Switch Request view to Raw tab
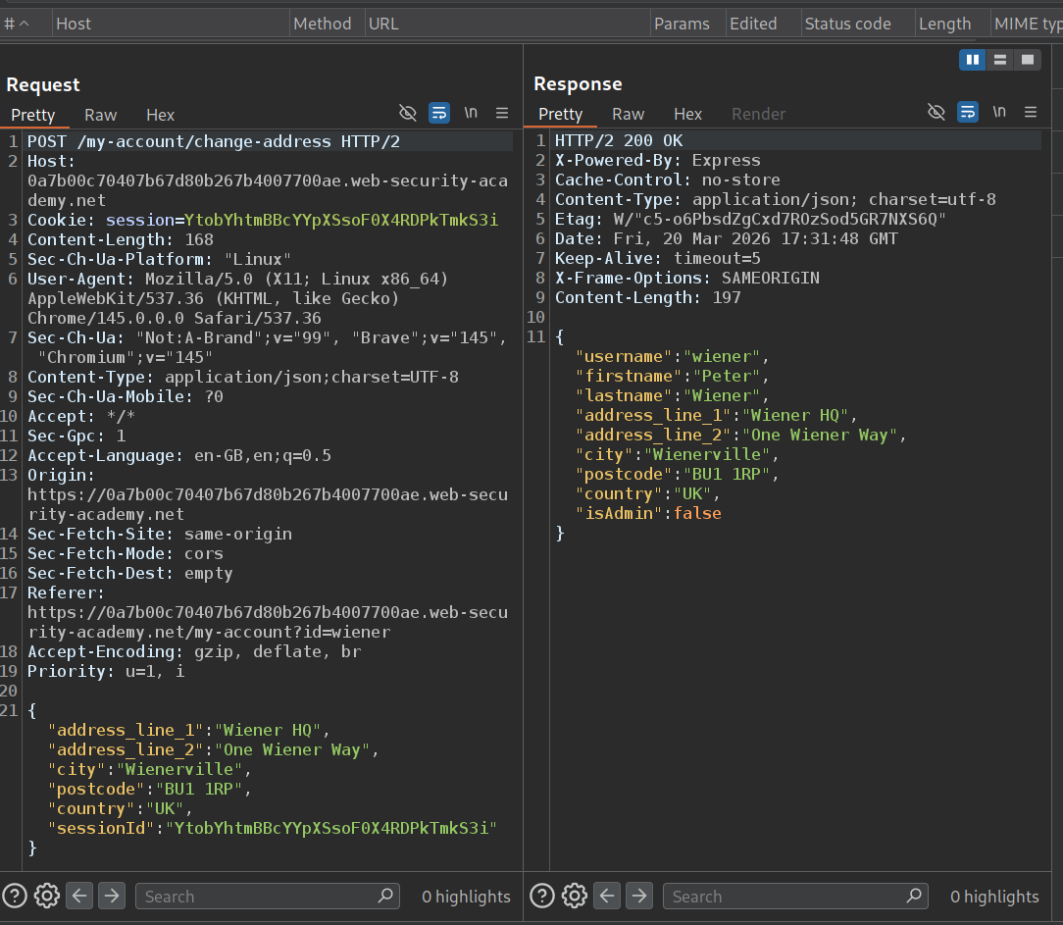This screenshot has height=925, width=1063. coord(100,115)
